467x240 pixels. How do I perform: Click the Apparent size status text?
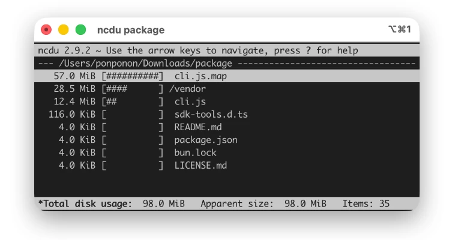pyautogui.click(x=237, y=203)
